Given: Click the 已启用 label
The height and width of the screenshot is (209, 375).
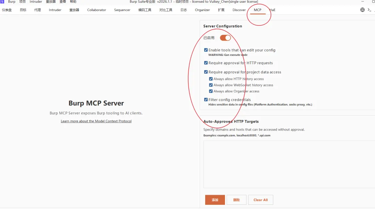Looking at the screenshot, I should (209, 38).
